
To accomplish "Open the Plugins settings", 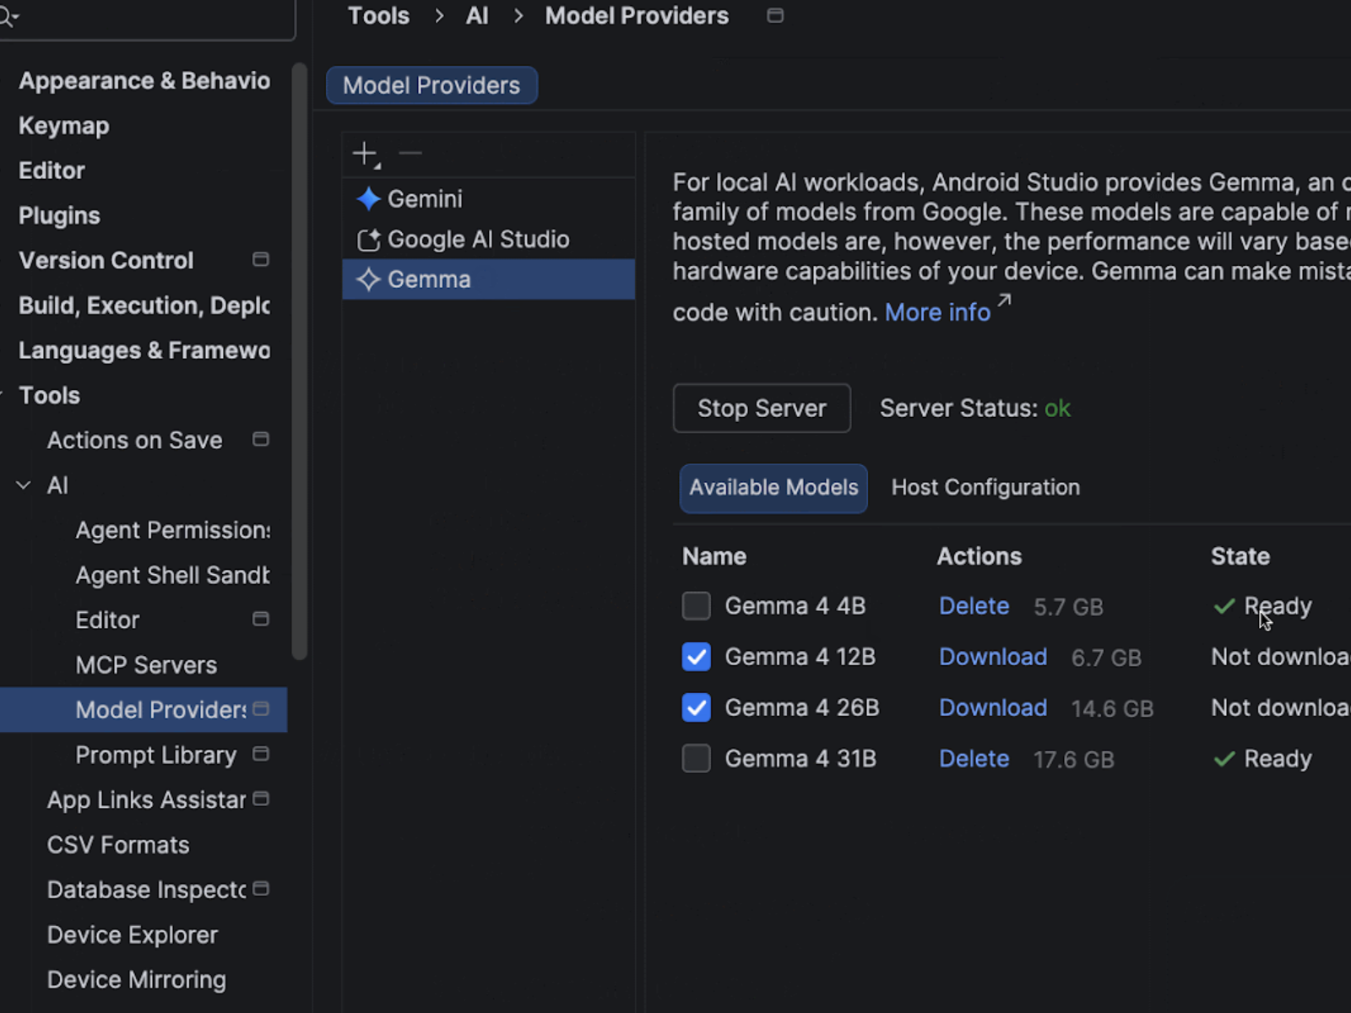I will point(59,216).
